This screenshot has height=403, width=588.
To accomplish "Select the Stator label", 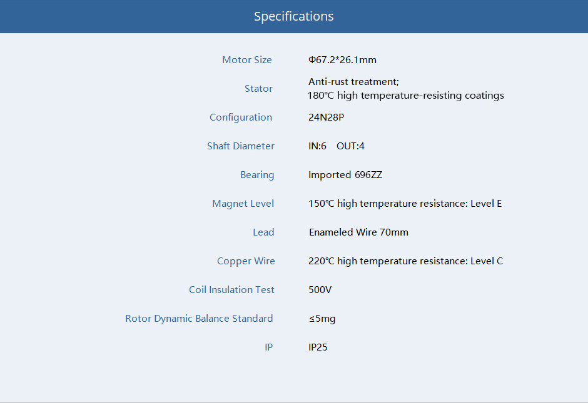I will 258,89.
